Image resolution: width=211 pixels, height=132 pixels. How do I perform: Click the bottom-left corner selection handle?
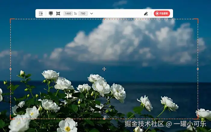(x=11, y=118)
